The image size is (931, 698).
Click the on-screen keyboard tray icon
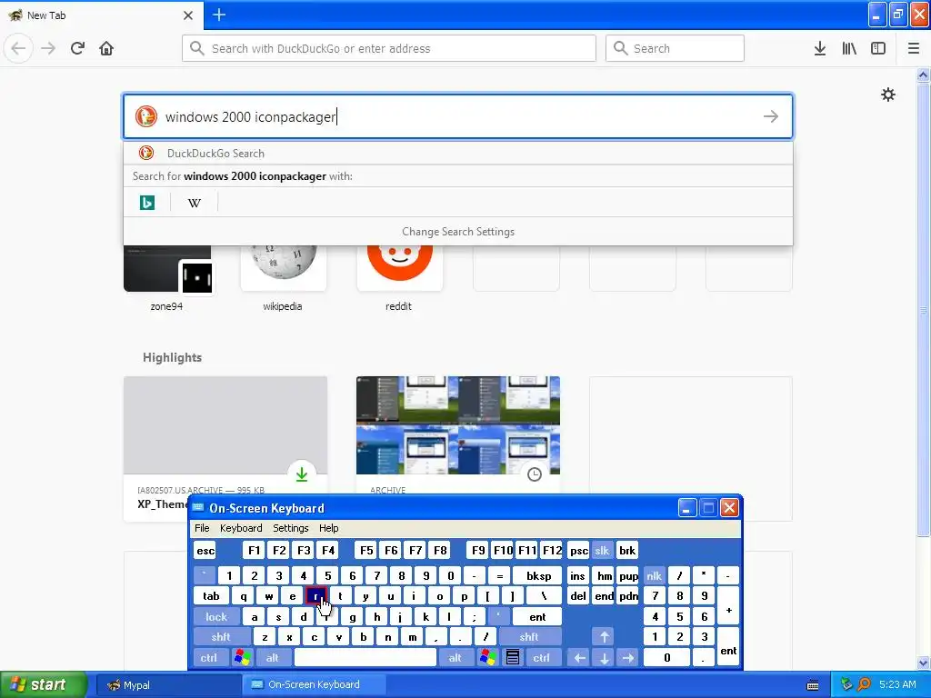(x=813, y=685)
